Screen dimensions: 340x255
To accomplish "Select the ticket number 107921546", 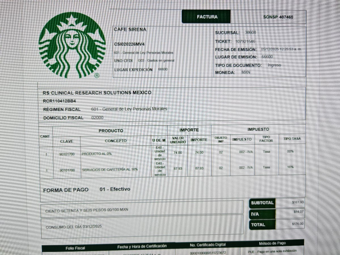I will 245,41.
